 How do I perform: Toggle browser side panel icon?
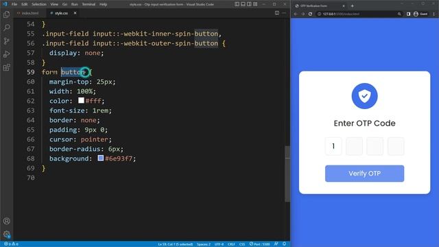click(409, 14)
